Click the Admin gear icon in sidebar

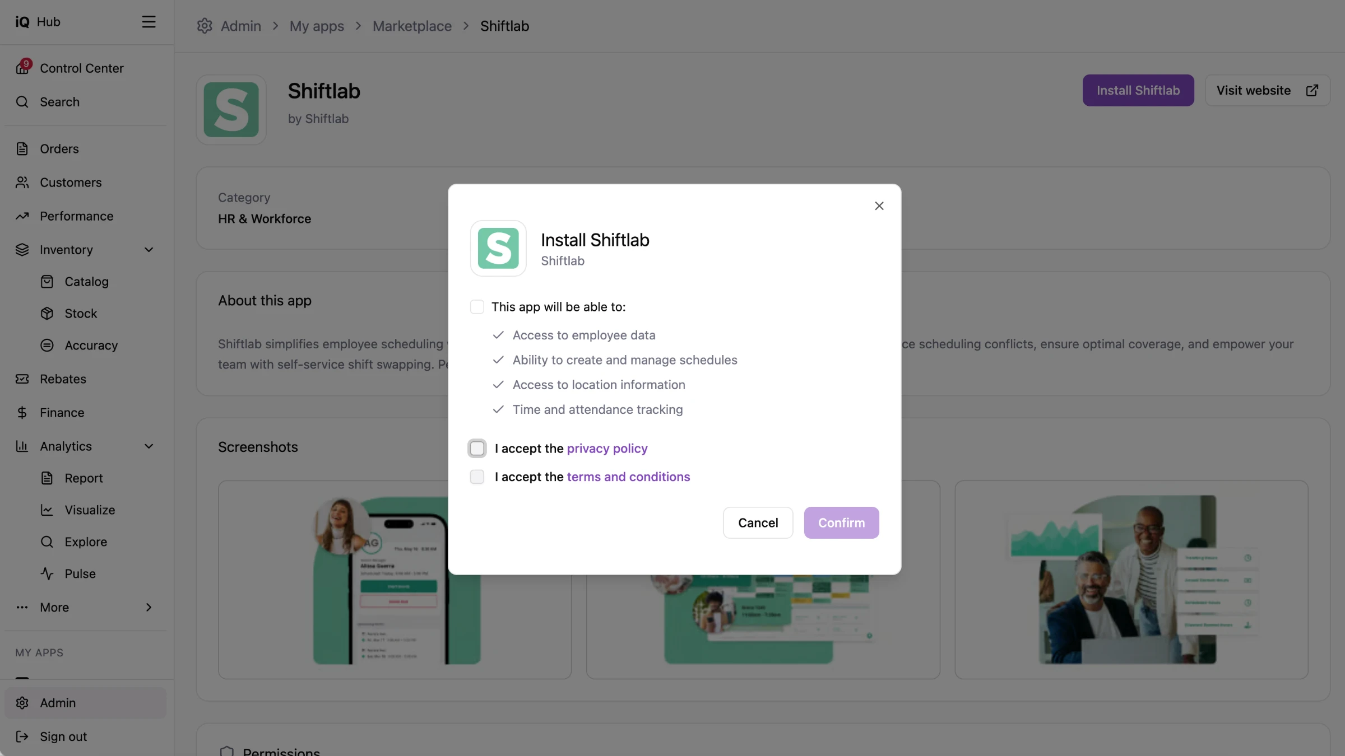coord(22,703)
